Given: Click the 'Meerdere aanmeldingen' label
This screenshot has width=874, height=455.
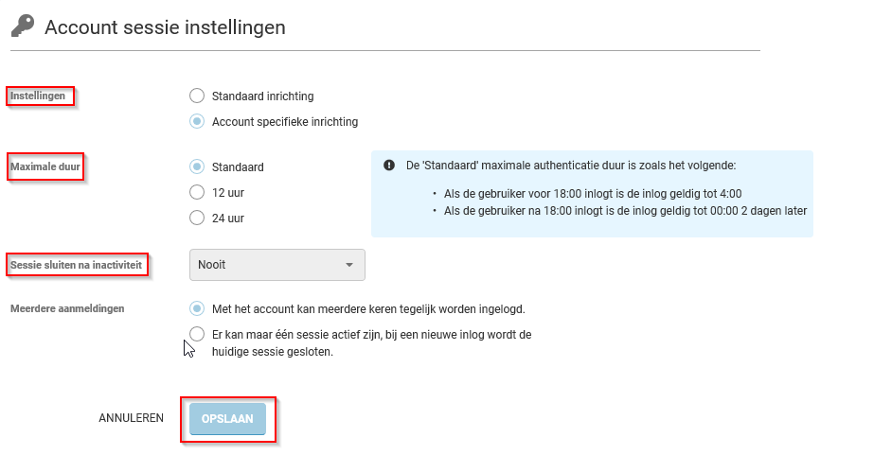Looking at the screenshot, I should (x=67, y=308).
